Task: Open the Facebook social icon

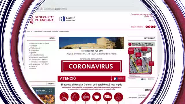Action: point(152,27)
